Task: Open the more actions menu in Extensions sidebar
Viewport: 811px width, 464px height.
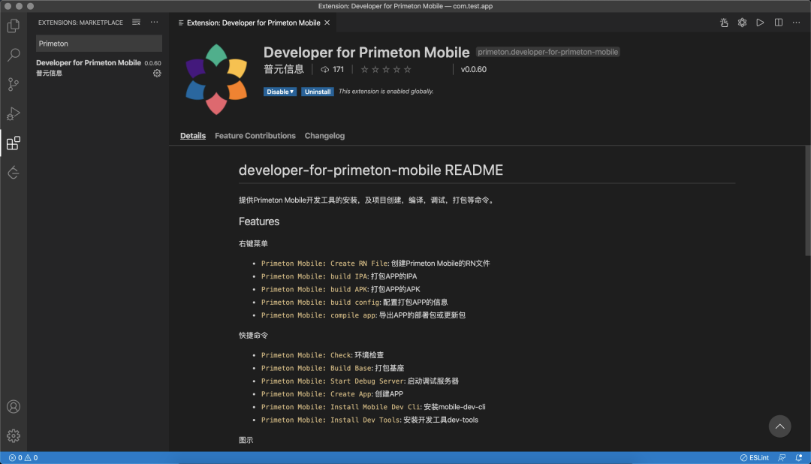Action: pos(154,23)
